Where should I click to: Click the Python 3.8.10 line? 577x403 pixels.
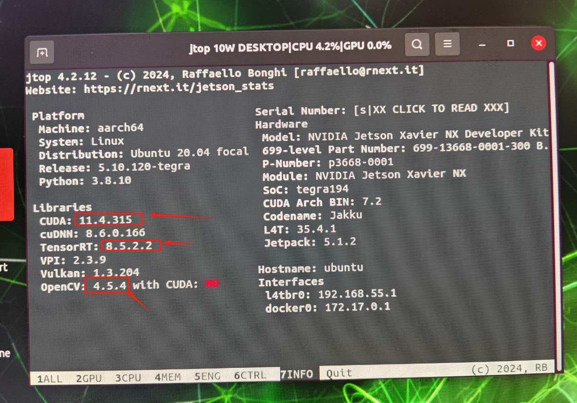pos(85,181)
